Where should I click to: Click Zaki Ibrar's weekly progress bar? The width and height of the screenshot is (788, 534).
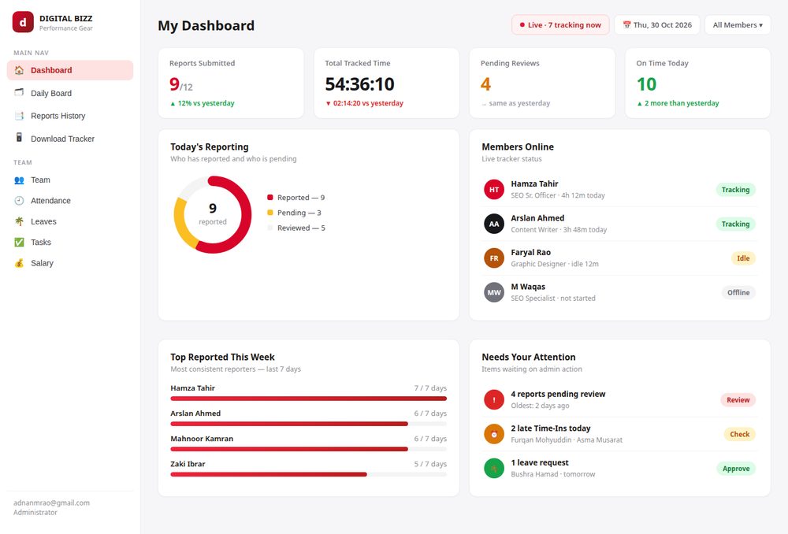(309, 474)
